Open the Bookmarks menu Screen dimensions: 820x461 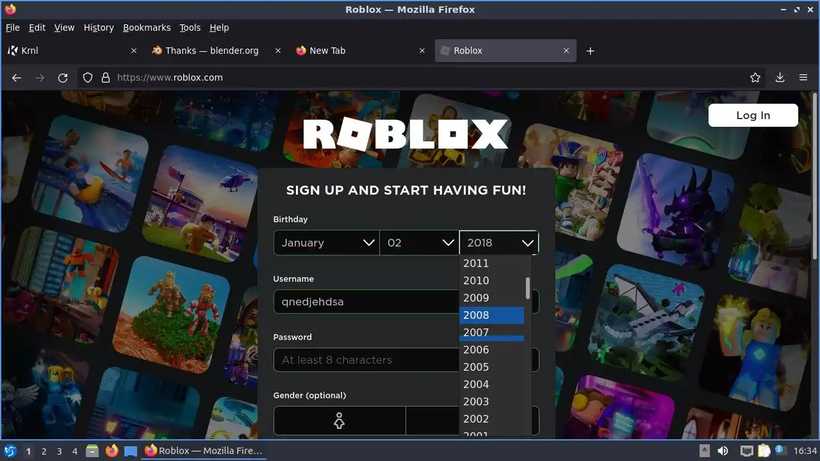pyautogui.click(x=147, y=28)
